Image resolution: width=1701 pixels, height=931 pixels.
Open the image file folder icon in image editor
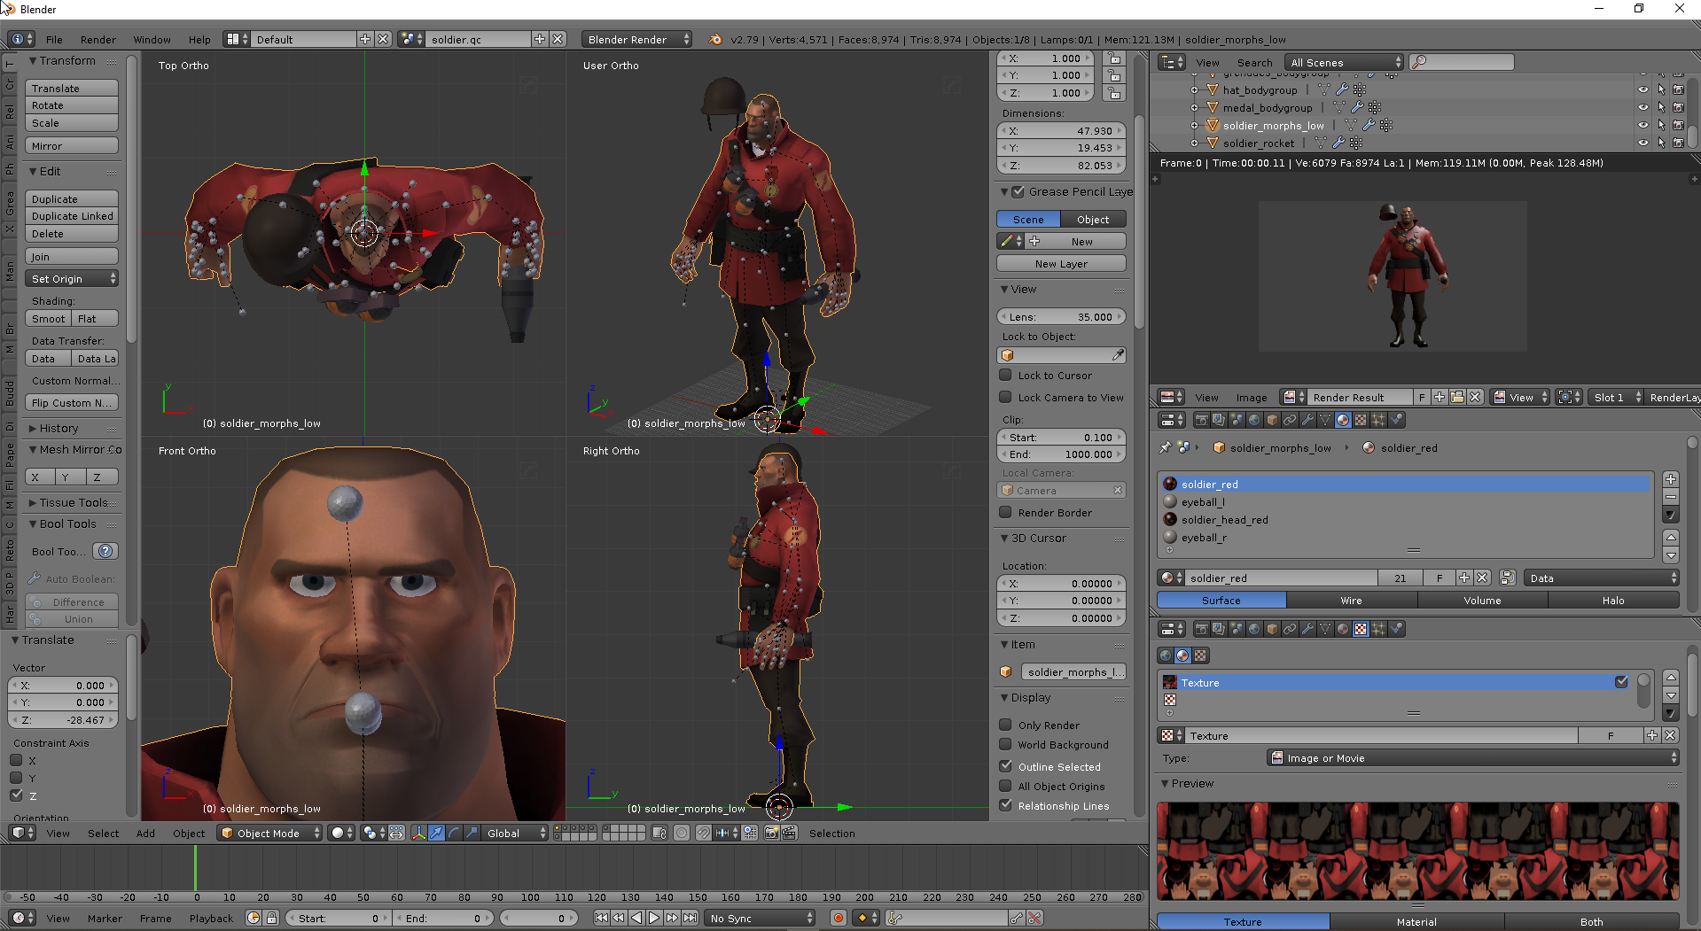(1457, 397)
